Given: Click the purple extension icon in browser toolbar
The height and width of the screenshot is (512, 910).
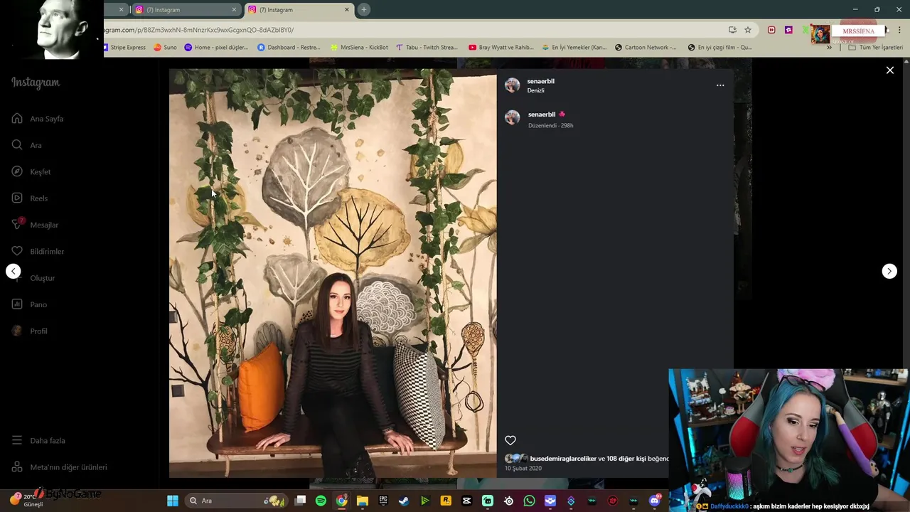Looking at the screenshot, I should click(788, 30).
